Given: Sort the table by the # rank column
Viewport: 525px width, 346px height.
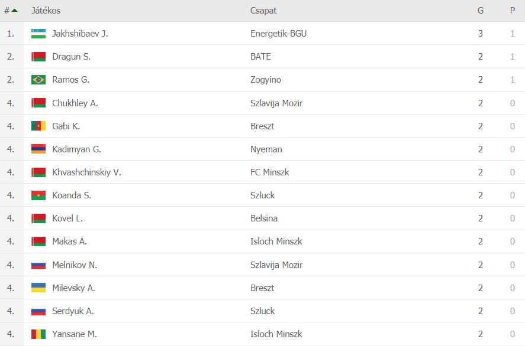Looking at the screenshot, I should 11,11.
